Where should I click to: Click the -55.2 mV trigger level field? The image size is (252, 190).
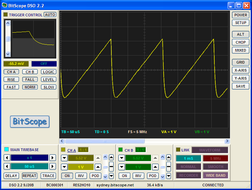[x=16, y=64]
